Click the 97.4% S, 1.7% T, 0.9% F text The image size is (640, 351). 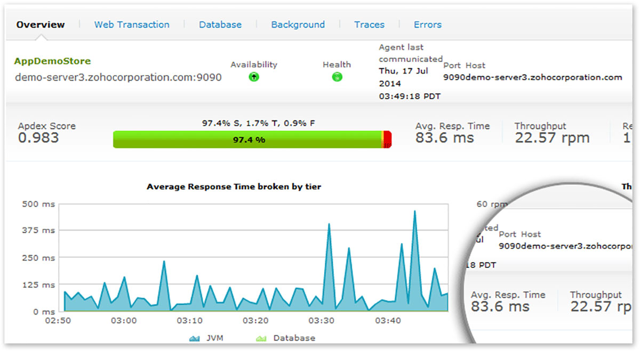258,123
